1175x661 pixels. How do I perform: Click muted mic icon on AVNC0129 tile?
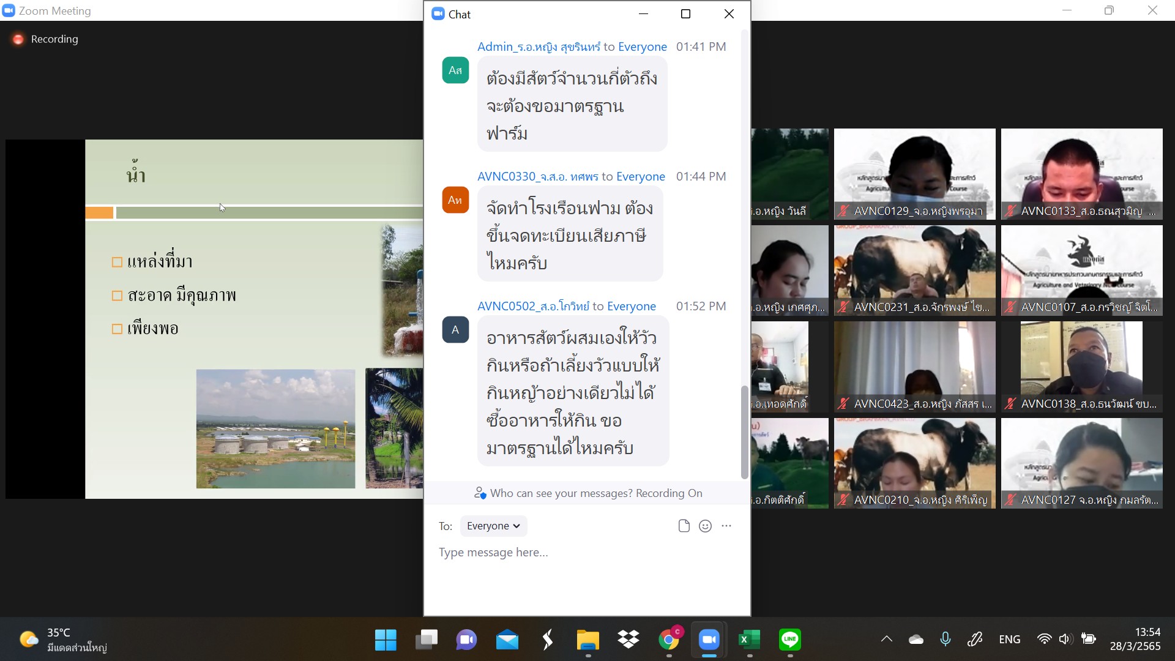point(844,211)
